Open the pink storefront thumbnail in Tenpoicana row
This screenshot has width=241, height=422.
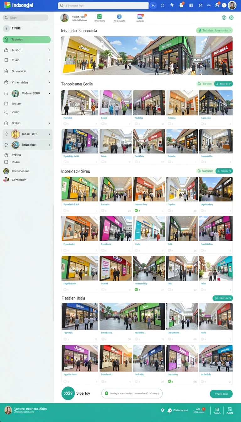(x=115, y=103)
